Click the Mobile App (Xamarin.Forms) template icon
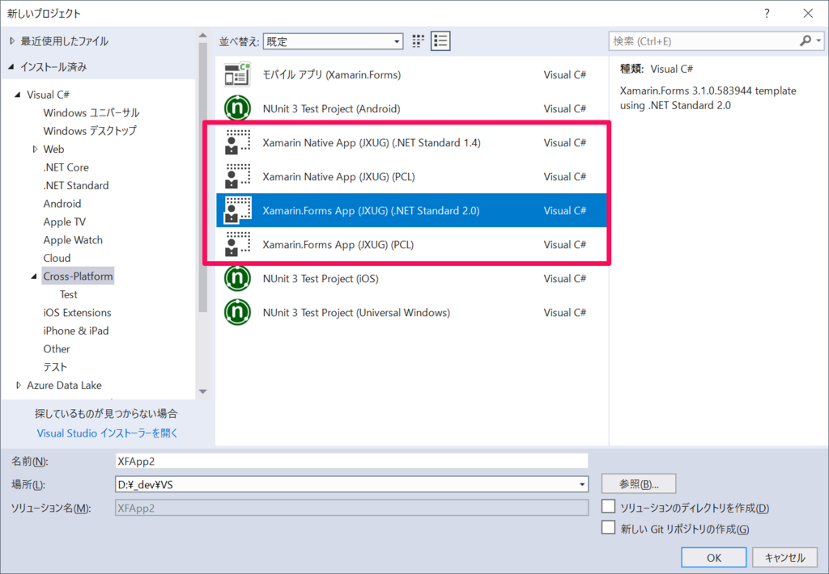This screenshot has height=574, width=829. coord(237,74)
